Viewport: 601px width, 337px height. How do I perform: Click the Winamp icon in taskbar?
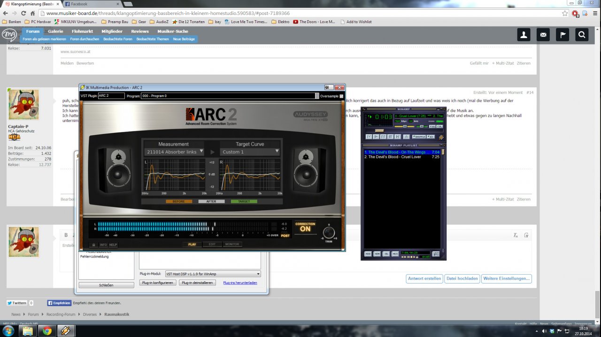66,330
